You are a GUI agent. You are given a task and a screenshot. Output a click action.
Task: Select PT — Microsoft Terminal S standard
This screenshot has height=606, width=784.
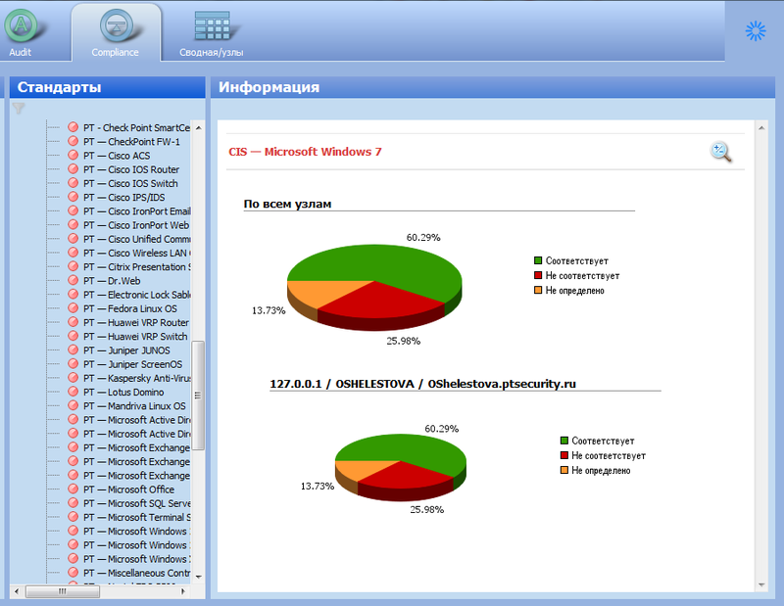click(x=136, y=518)
